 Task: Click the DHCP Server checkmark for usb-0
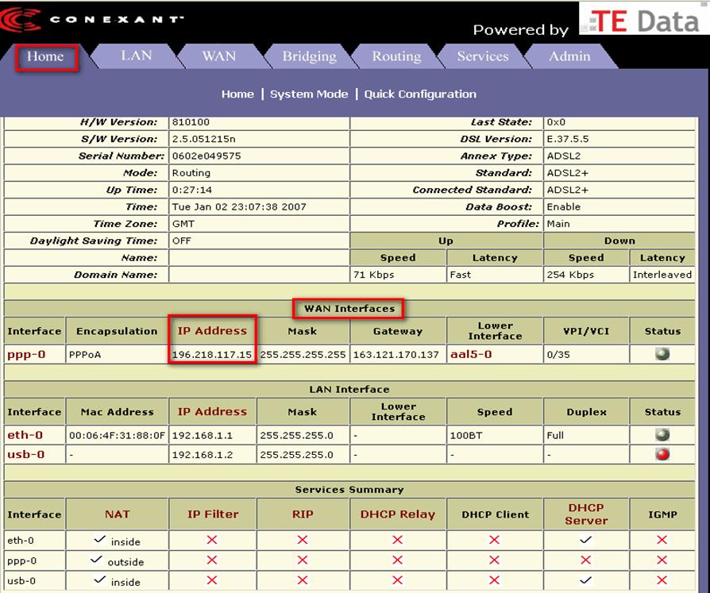(x=585, y=580)
